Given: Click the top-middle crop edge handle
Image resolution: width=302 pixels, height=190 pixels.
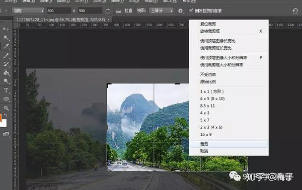Looking at the screenshot, I should click(177, 84).
